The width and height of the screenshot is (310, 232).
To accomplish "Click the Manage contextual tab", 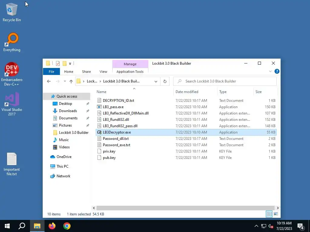I will 130,64.
